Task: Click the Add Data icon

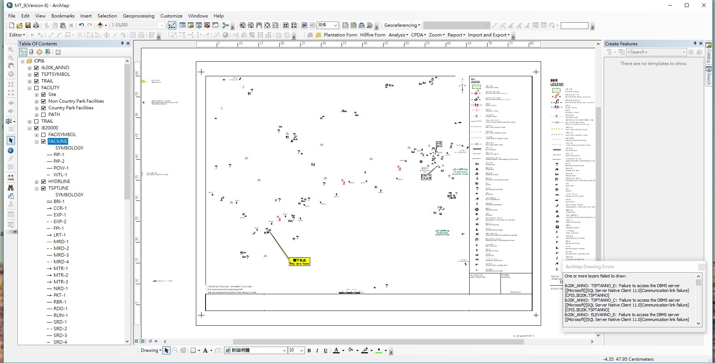Action: pyautogui.click(x=101, y=25)
